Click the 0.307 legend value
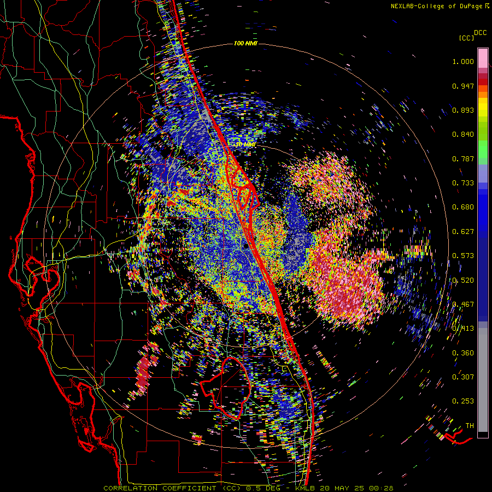The height and width of the screenshot is (492, 492). 463,377
